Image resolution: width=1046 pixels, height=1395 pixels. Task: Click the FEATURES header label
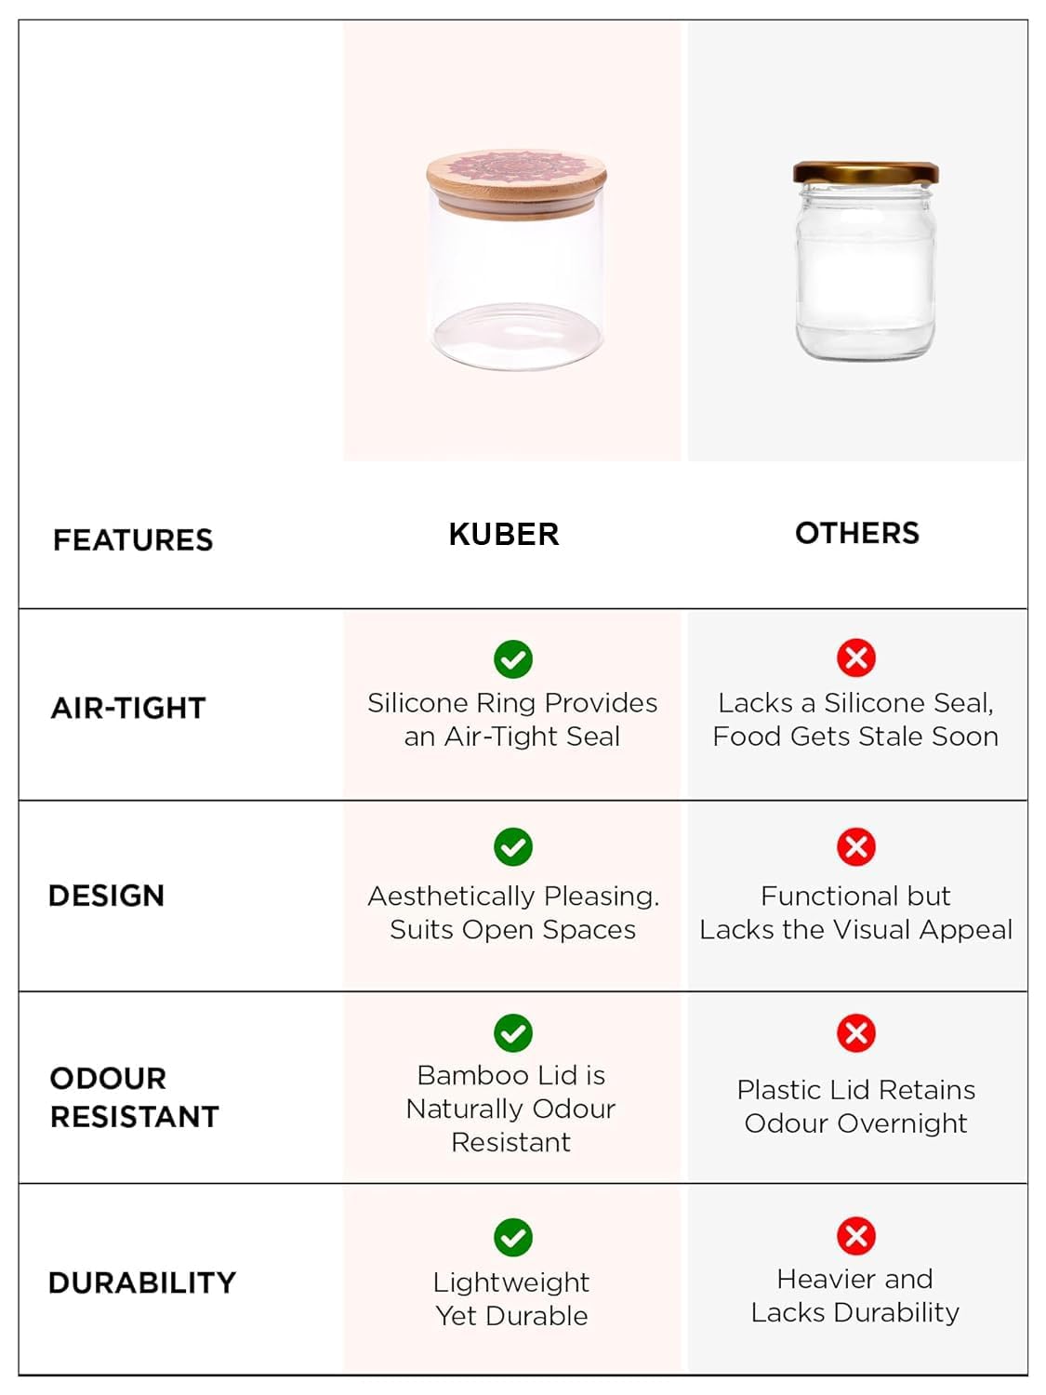(x=133, y=539)
